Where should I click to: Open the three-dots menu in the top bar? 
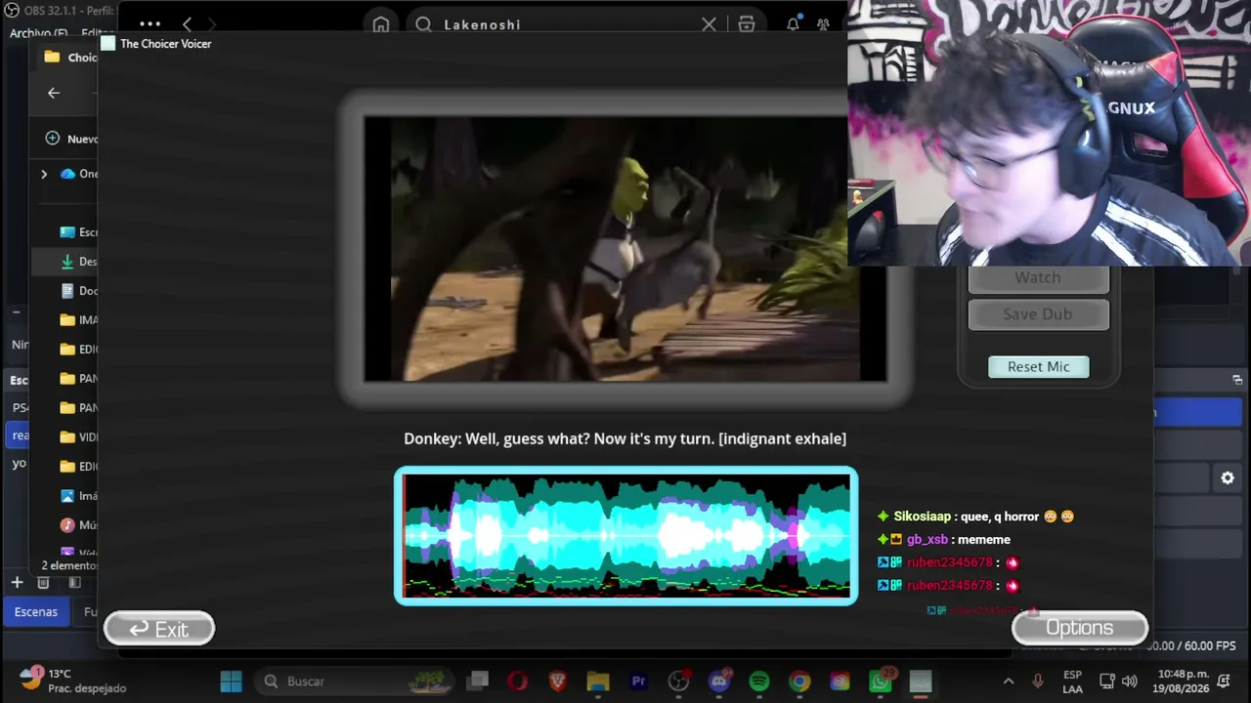pyautogui.click(x=150, y=24)
